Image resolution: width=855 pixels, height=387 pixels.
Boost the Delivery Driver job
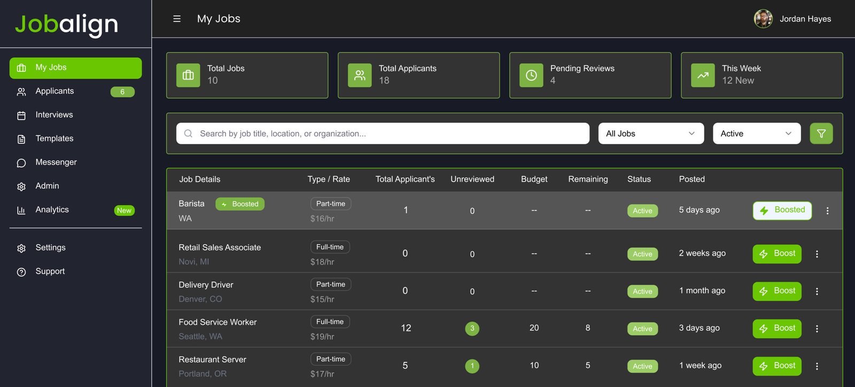tap(777, 291)
